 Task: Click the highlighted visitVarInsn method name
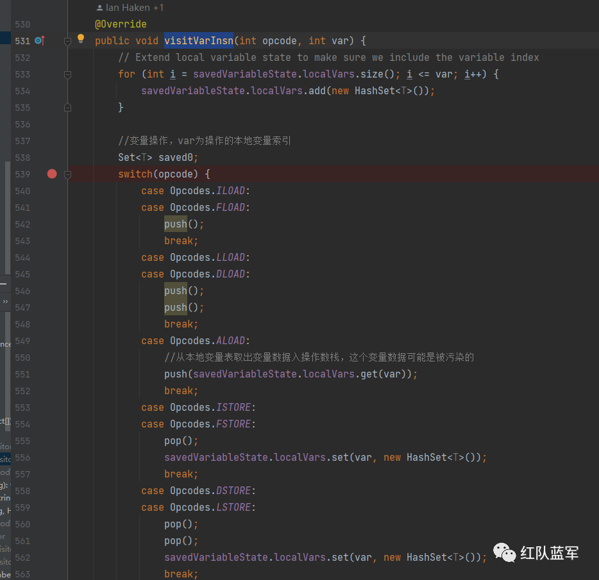coord(199,40)
